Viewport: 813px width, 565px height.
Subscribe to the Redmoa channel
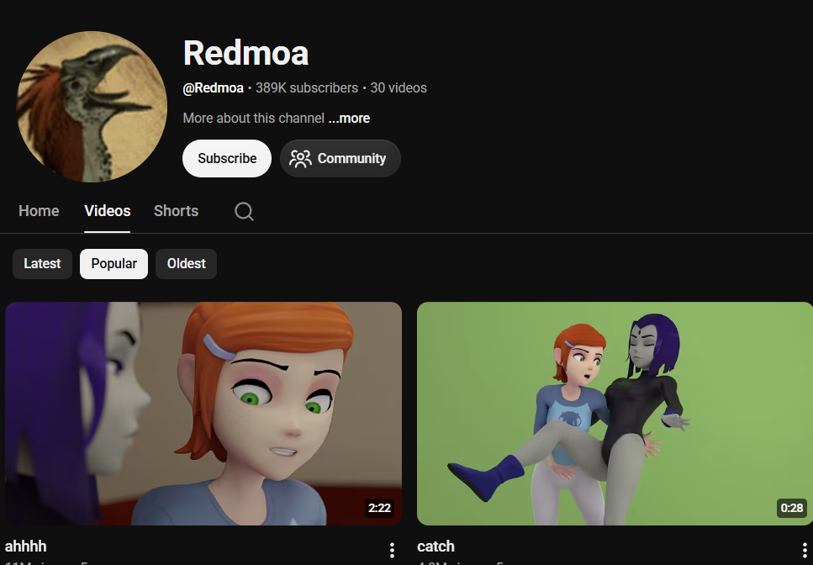(227, 158)
